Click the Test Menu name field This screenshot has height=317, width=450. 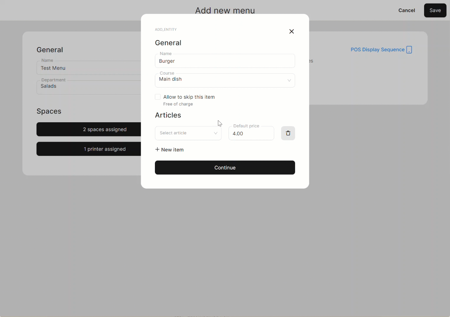click(x=88, y=68)
